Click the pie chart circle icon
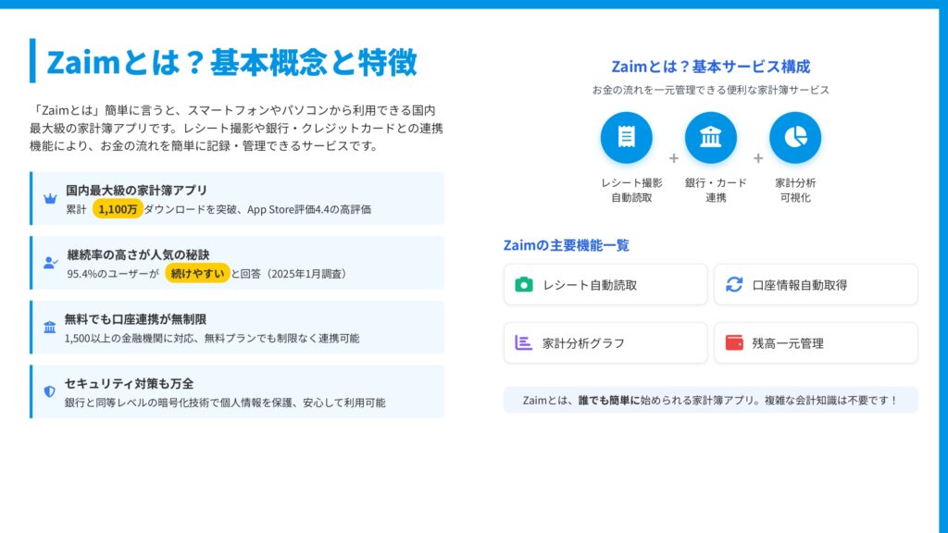948x533 pixels. click(x=794, y=138)
